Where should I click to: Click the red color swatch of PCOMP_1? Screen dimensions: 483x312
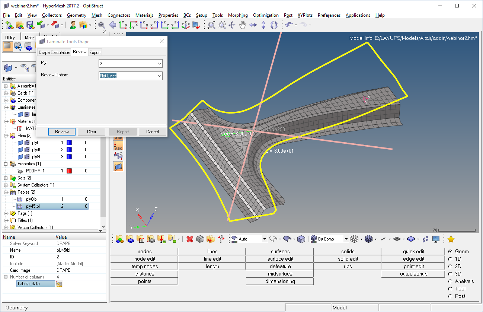[69, 171]
